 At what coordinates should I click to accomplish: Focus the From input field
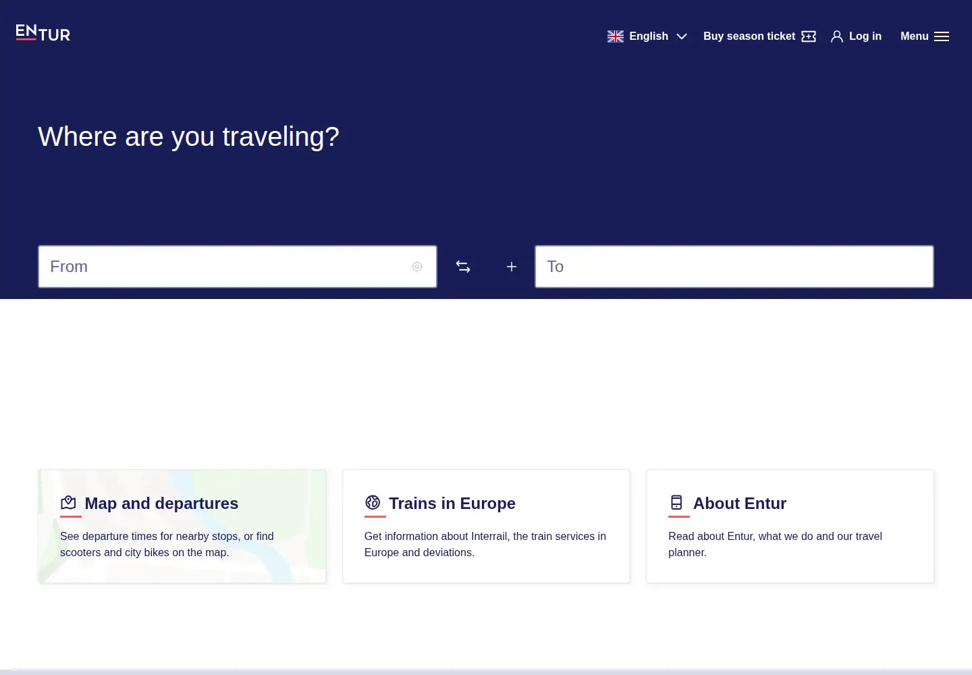238,267
